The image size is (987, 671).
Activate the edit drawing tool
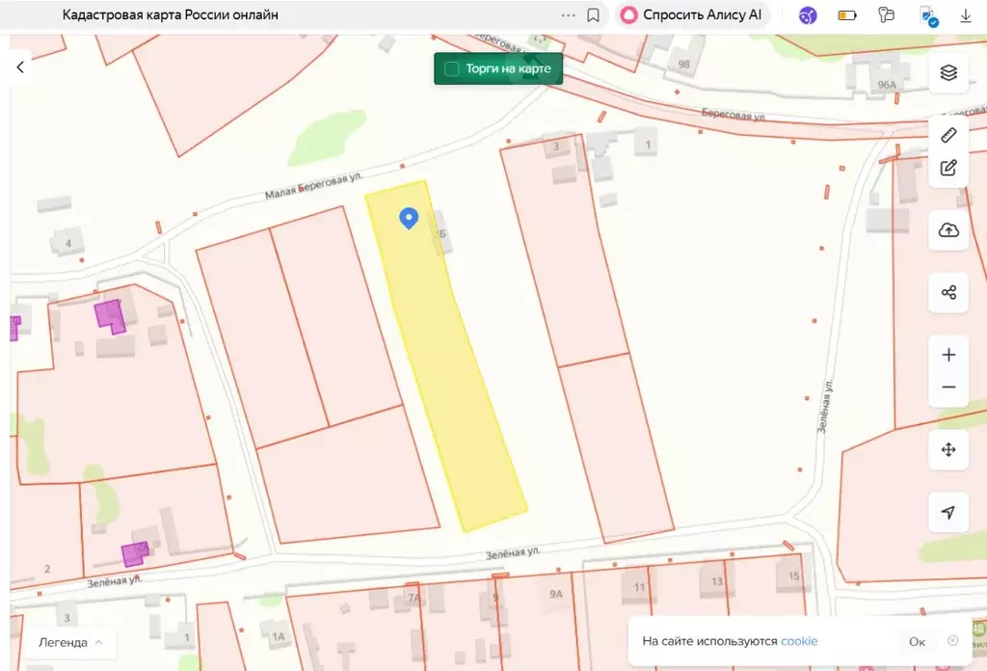[x=948, y=168]
